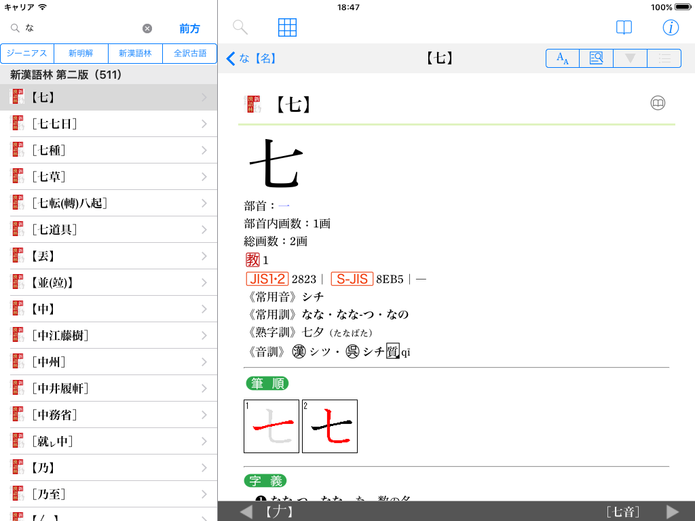Select the 全訳古語 dictionary tab
This screenshot has height=521, width=695.
coord(189,54)
